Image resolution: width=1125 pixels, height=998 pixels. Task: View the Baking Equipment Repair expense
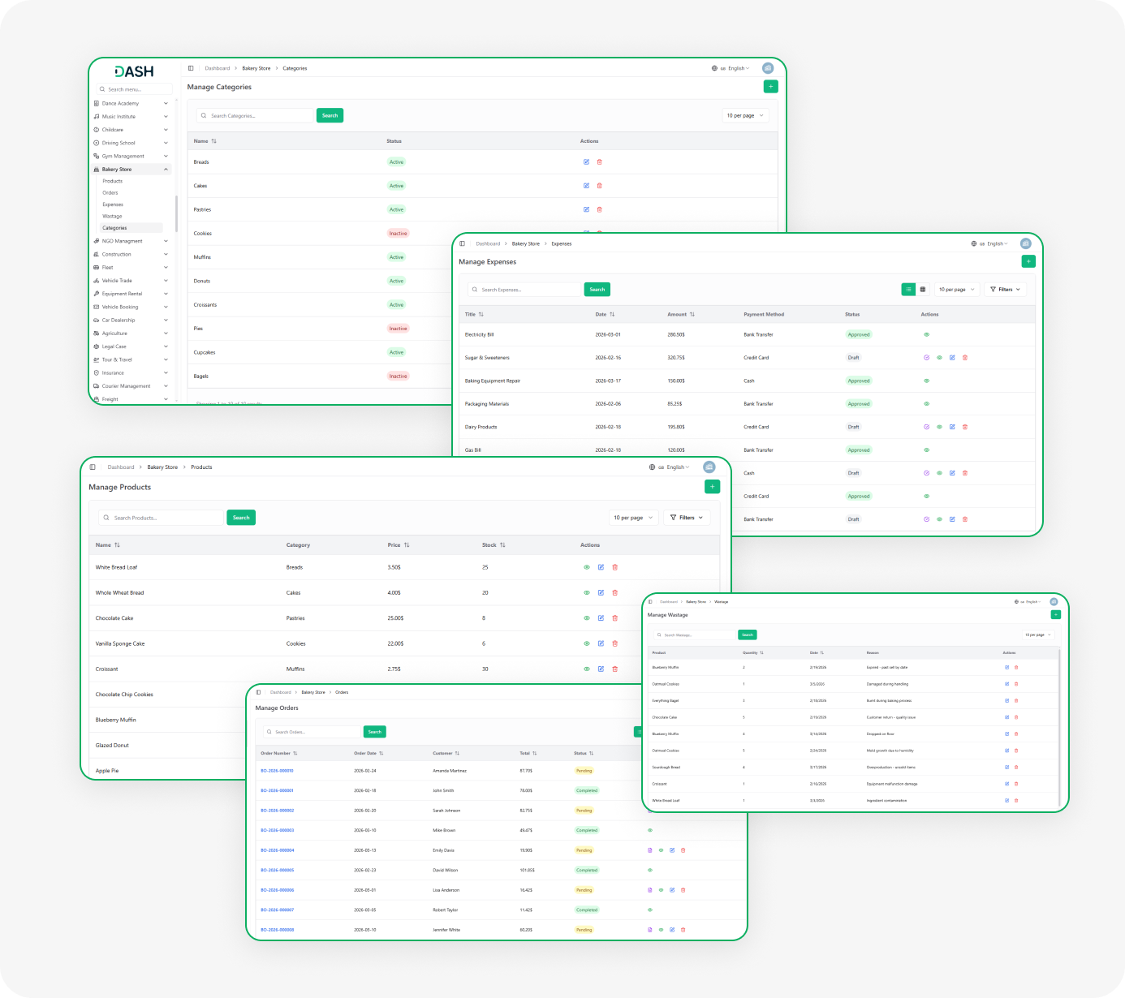coord(926,381)
